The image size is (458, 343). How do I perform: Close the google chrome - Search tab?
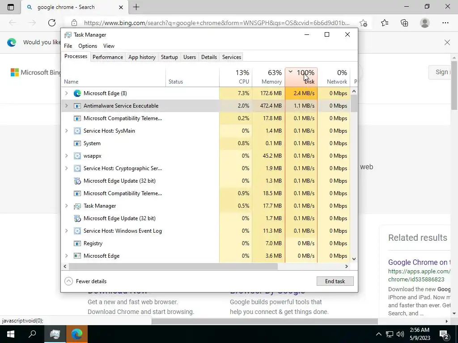tap(121, 7)
